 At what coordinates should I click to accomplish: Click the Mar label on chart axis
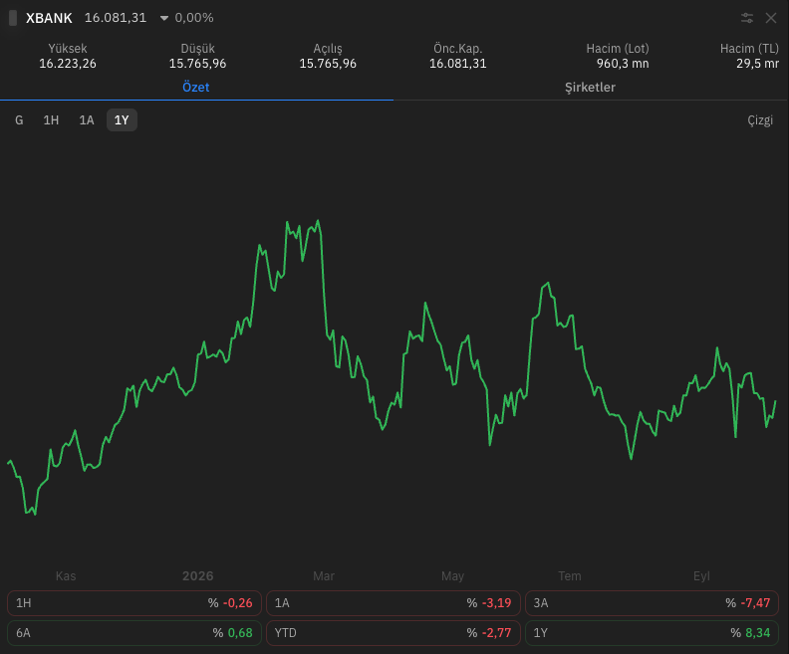324,576
